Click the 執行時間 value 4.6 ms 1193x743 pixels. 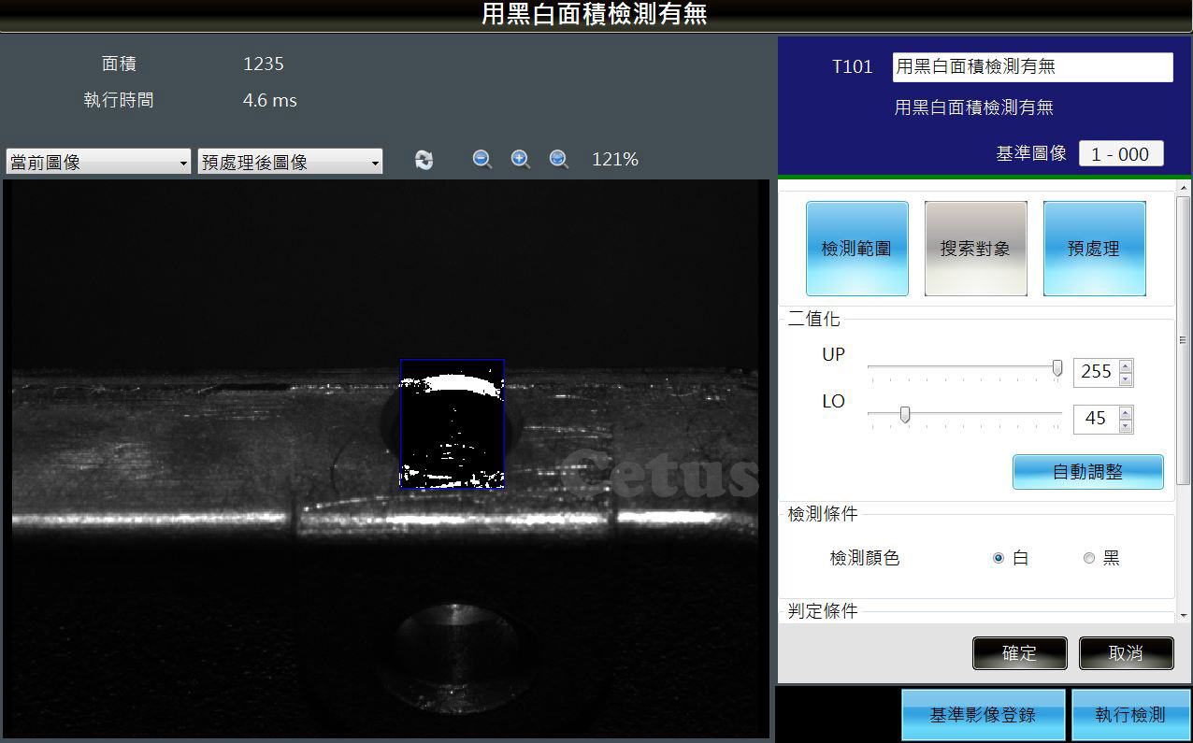(x=270, y=100)
